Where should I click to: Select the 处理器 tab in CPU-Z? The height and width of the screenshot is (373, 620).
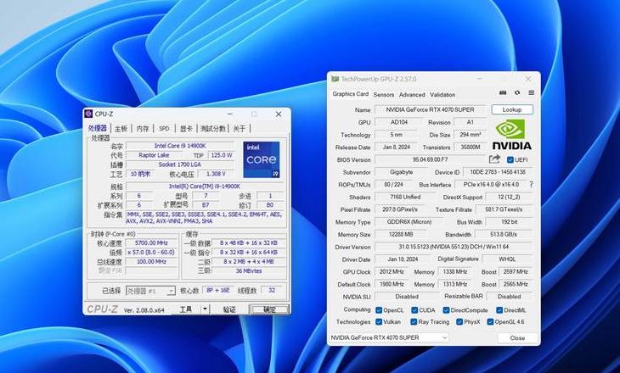coord(98,128)
